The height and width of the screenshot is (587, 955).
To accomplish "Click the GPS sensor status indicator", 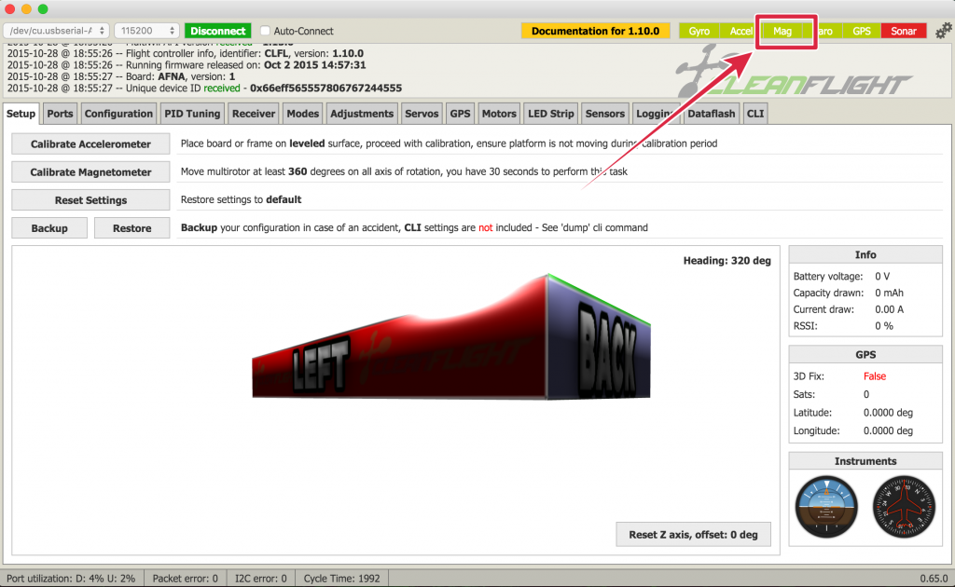I will [x=861, y=31].
